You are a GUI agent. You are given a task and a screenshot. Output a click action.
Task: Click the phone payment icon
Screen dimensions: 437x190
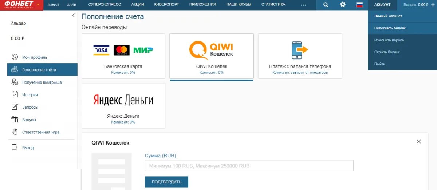300,50
